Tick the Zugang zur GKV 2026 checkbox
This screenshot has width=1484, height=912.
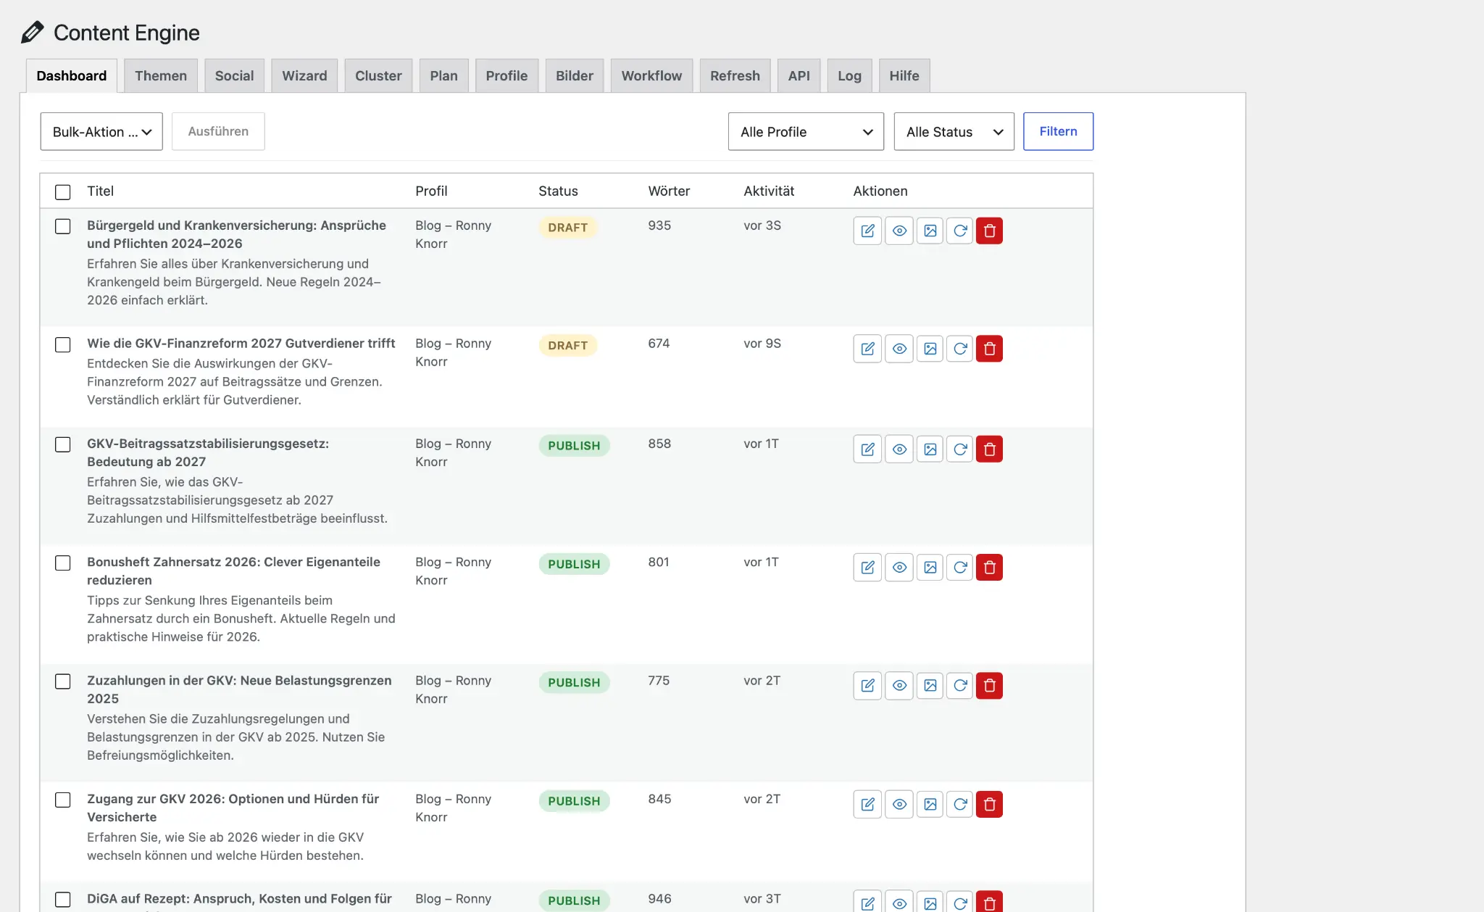coord(63,800)
